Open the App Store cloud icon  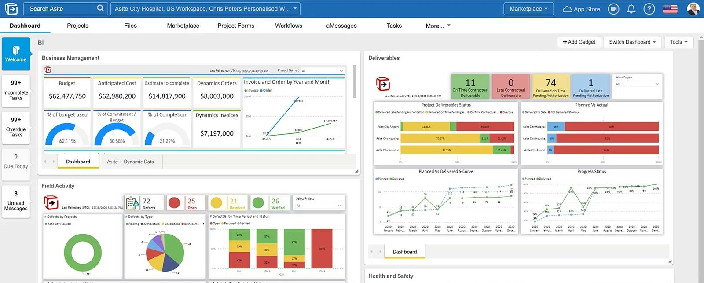click(567, 9)
